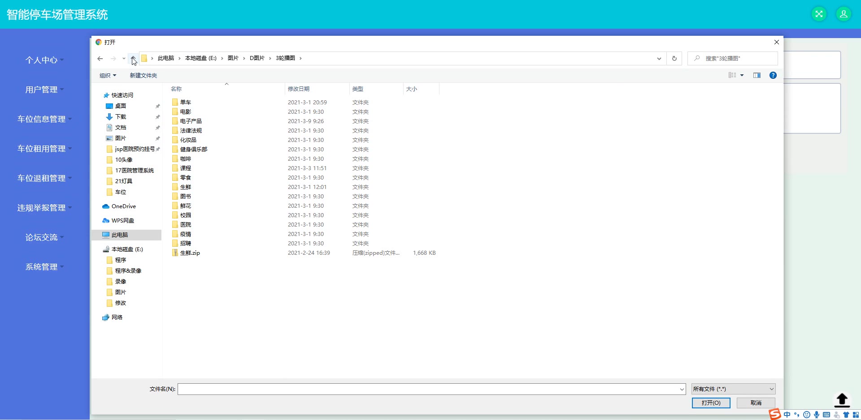Sort by 类型 column header

(x=358, y=89)
